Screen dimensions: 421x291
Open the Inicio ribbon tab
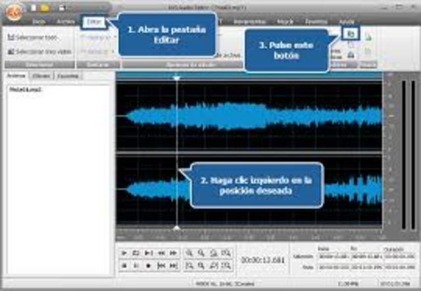39,22
